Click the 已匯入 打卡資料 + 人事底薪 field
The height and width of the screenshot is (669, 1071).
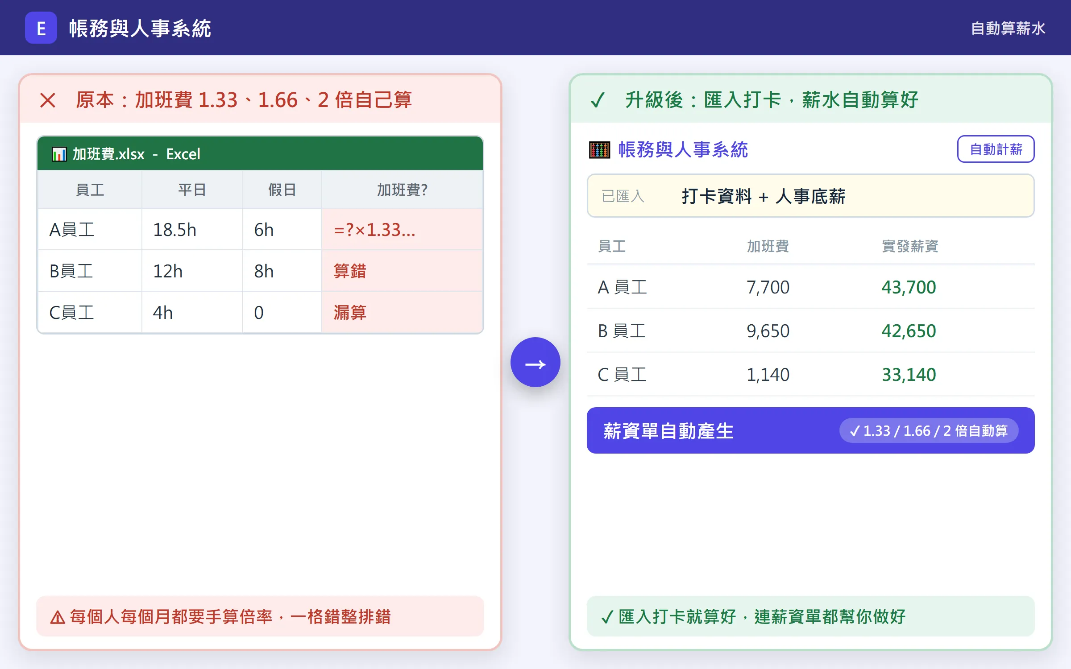(810, 196)
